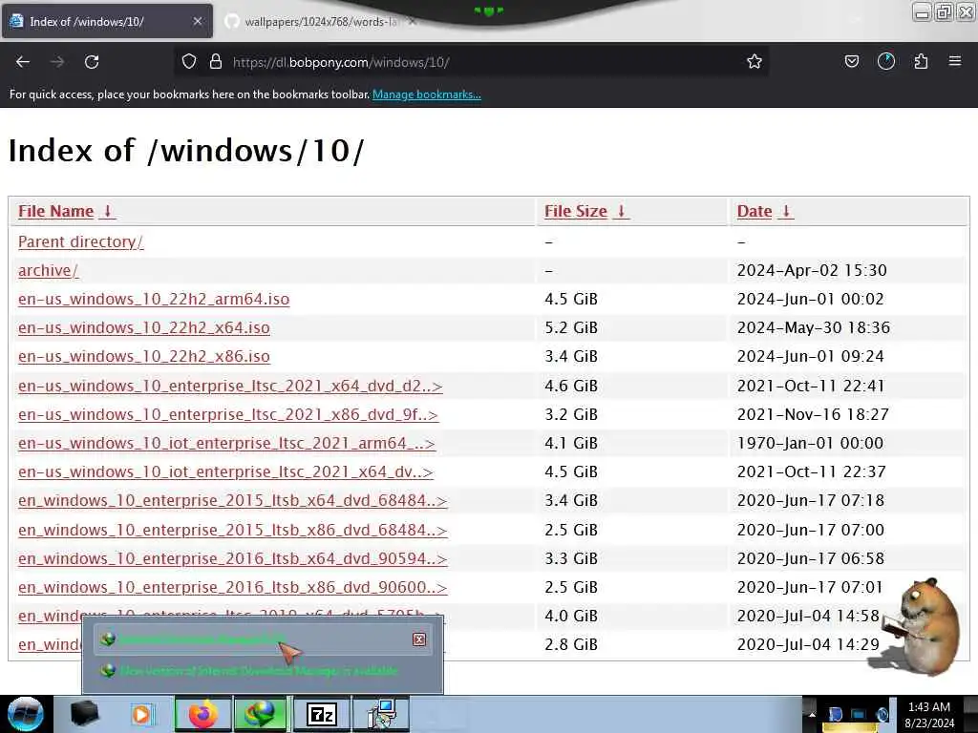
Task: Open the Pocket save icon
Action: pyautogui.click(x=852, y=62)
